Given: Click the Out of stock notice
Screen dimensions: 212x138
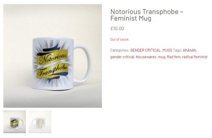Looking at the screenshot, I should coord(119,39).
